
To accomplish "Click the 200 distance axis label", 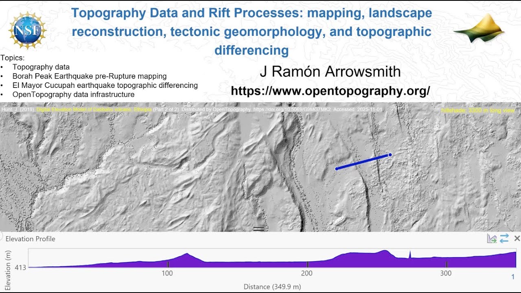I will (x=307, y=273).
